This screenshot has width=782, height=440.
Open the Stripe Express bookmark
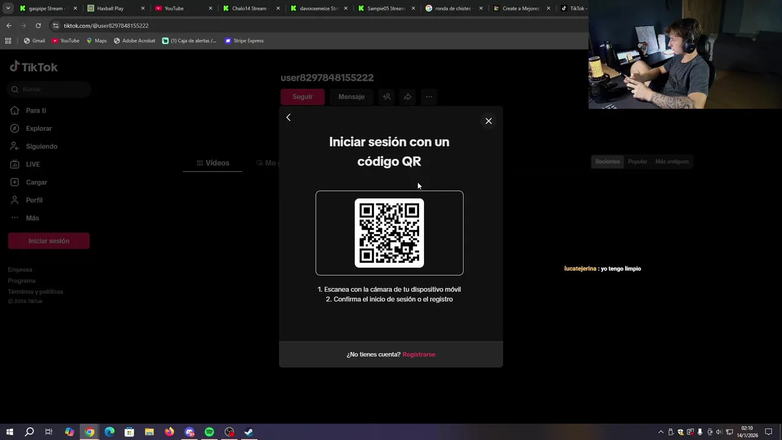click(244, 41)
